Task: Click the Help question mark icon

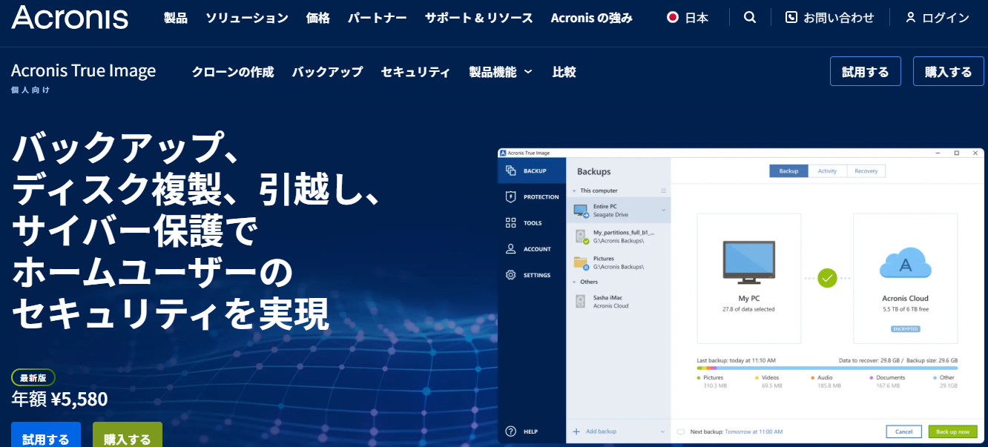Action: [510, 431]
